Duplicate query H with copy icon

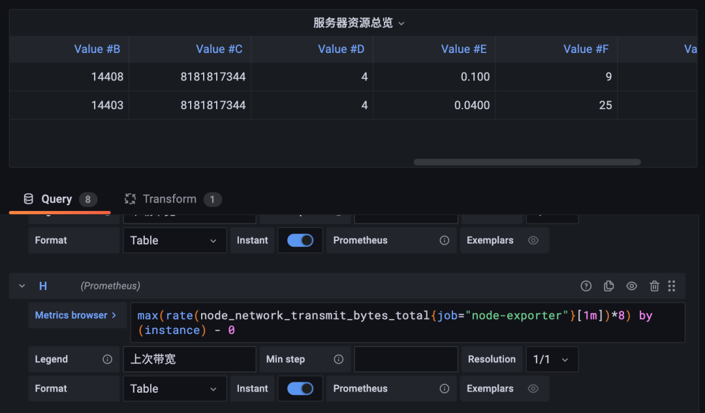(x=609, y=286)
